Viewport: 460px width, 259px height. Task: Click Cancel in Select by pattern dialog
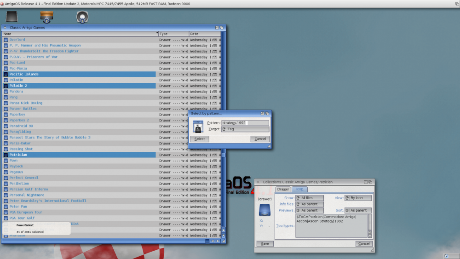click(260, 139)
